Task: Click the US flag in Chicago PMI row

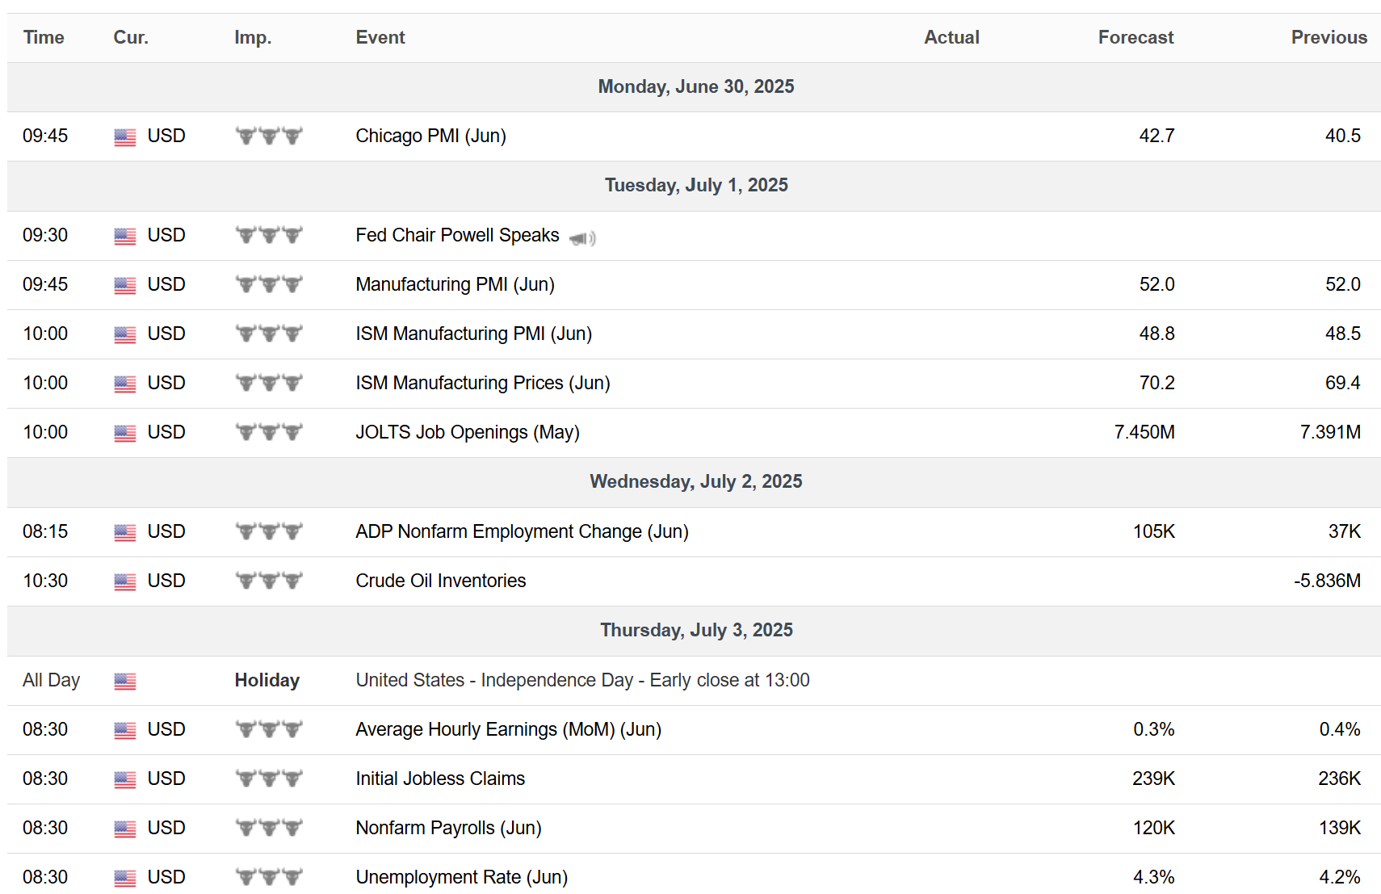Action: [125, 136]
